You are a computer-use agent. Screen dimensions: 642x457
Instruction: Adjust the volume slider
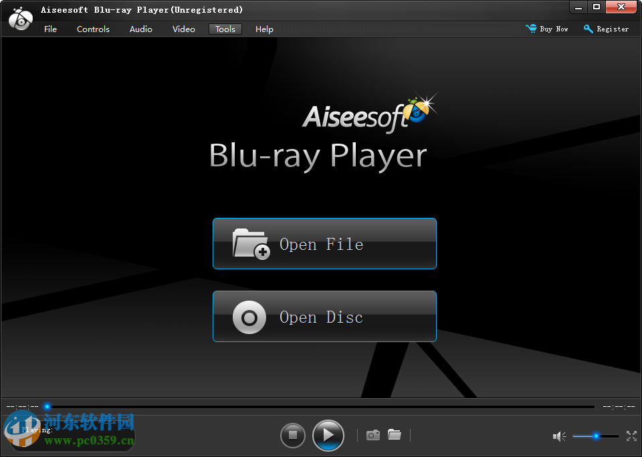[595, 436]
